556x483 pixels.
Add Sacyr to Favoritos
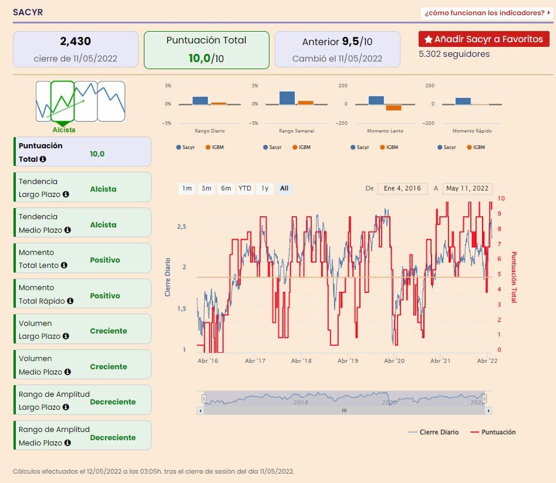pos(484,39)
